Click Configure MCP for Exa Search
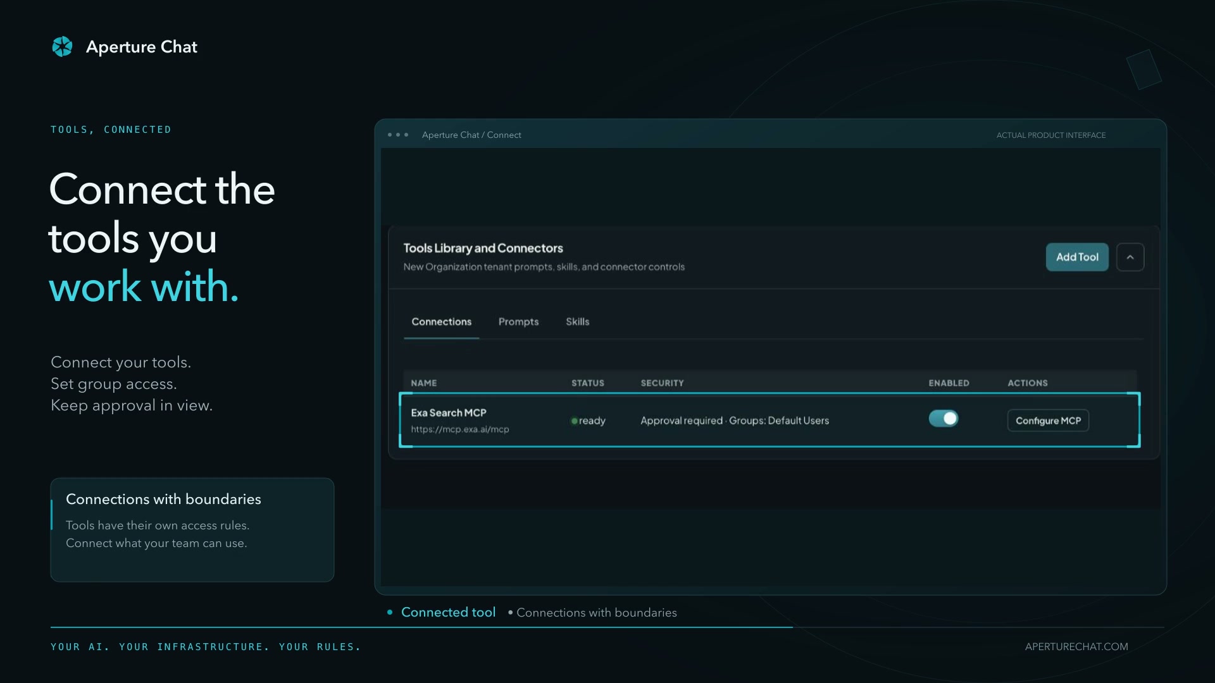 point(1049,421)
